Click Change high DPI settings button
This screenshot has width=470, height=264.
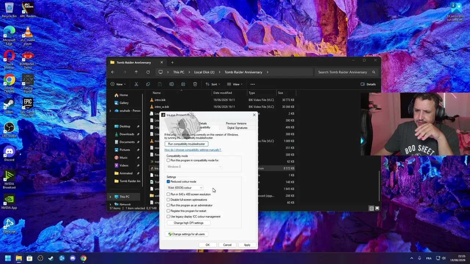(x=188, y=223)
